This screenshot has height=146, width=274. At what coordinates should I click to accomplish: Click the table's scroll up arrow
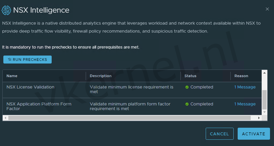264,73
